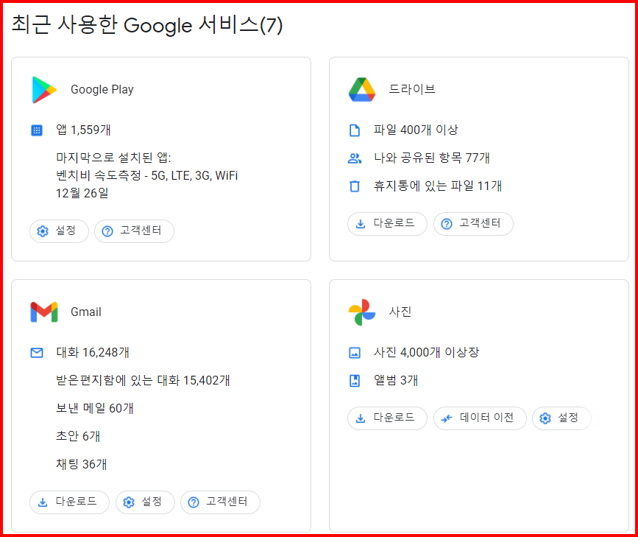Click the apps grid icon next to 앱 1,559개
The height and width of the screenshot is (537, 638).
[37, 130]
